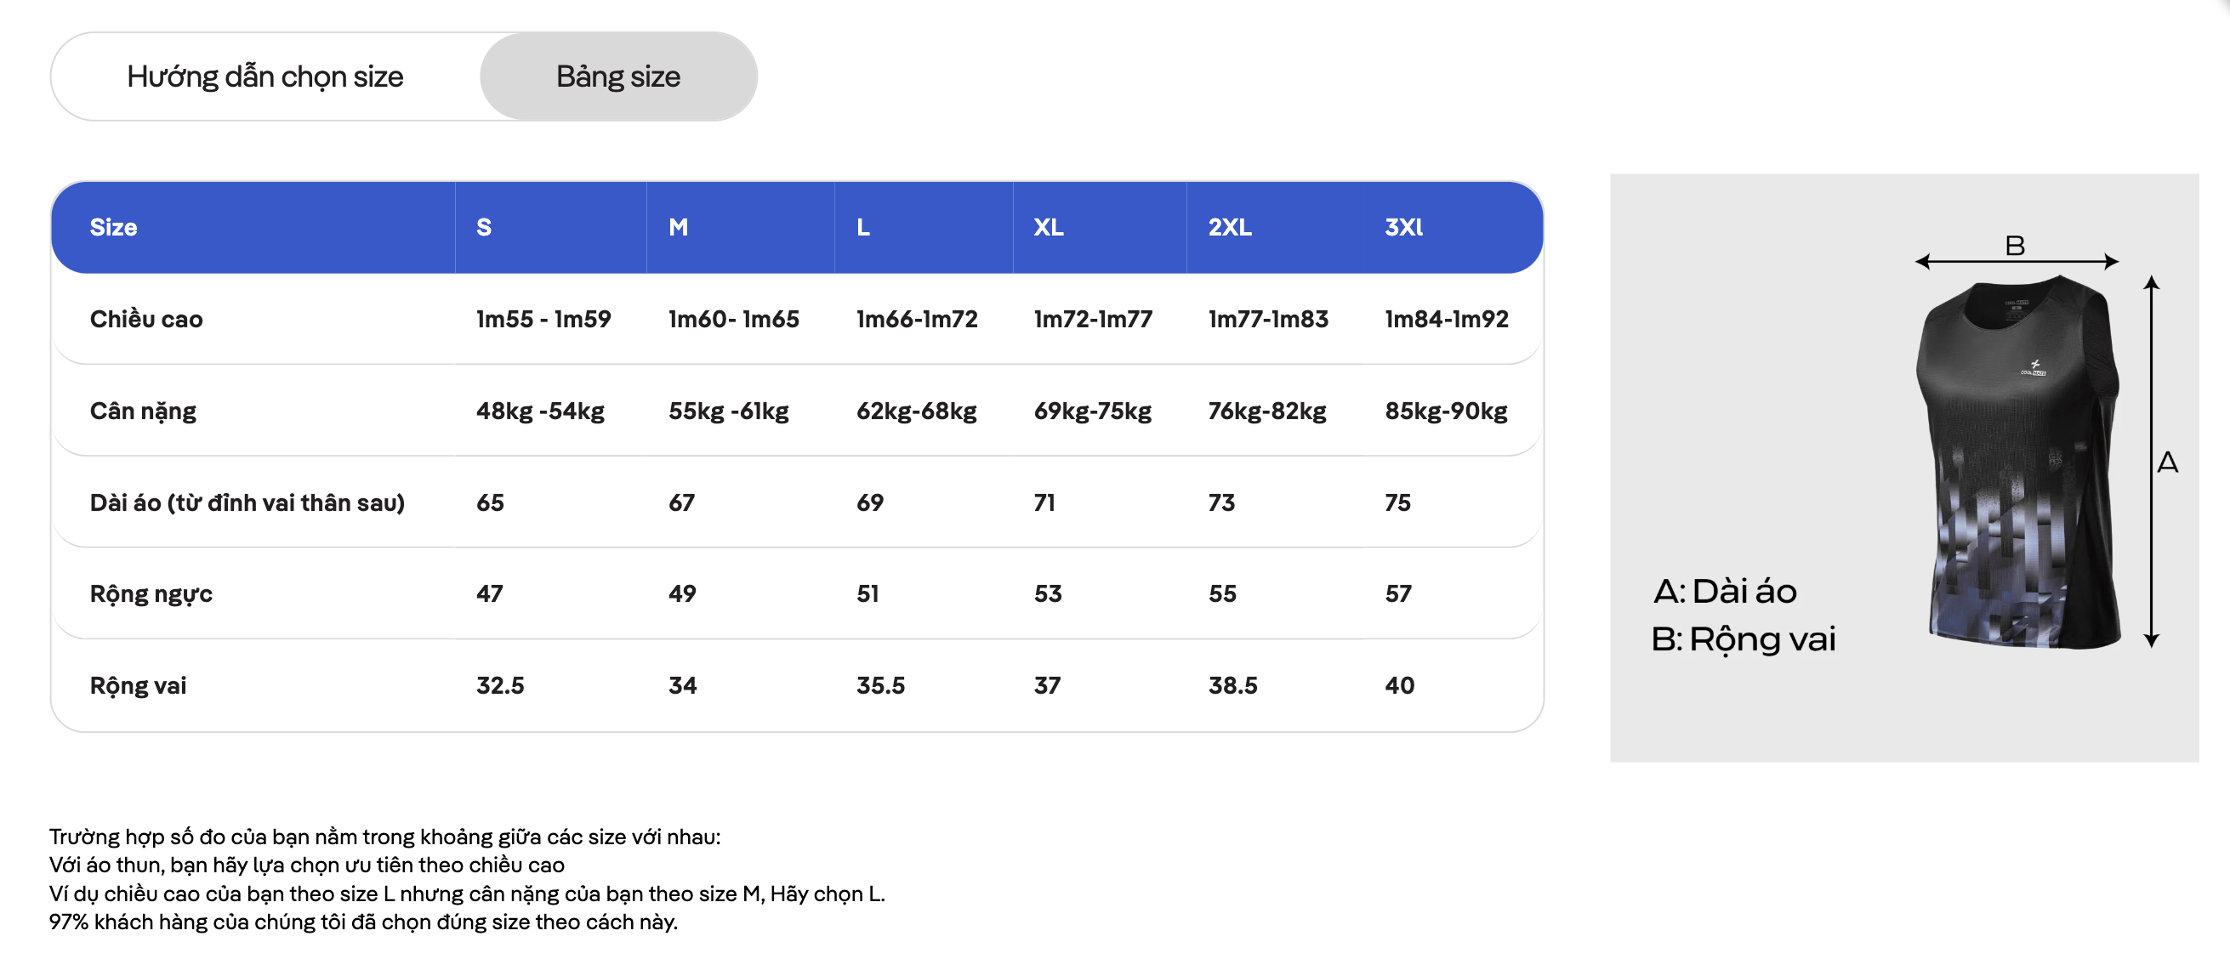This screenshot has width=2230, height=976.
Task: Click the B shoulder-width arrow on the diagram
Action: tap(2017, 261)
